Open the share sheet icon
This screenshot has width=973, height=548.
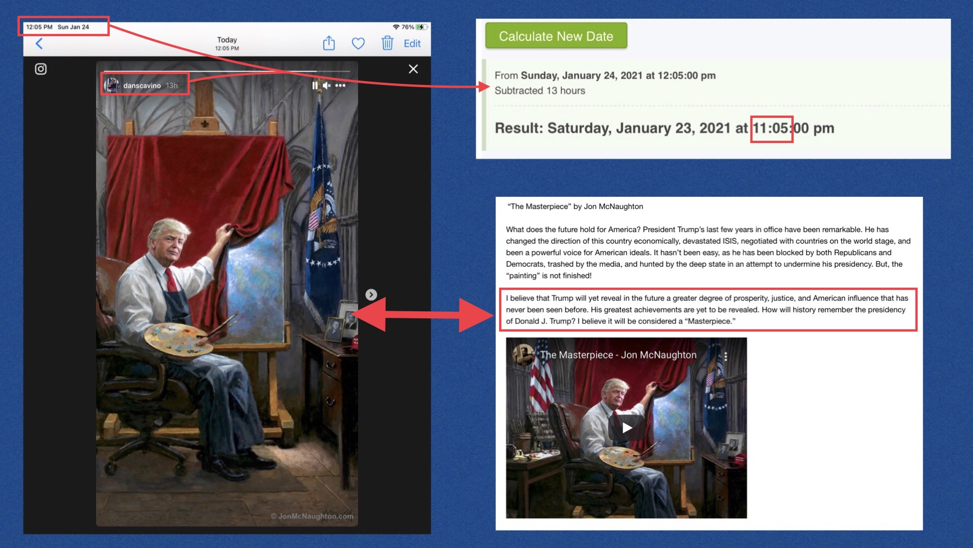tap(329, 43)
